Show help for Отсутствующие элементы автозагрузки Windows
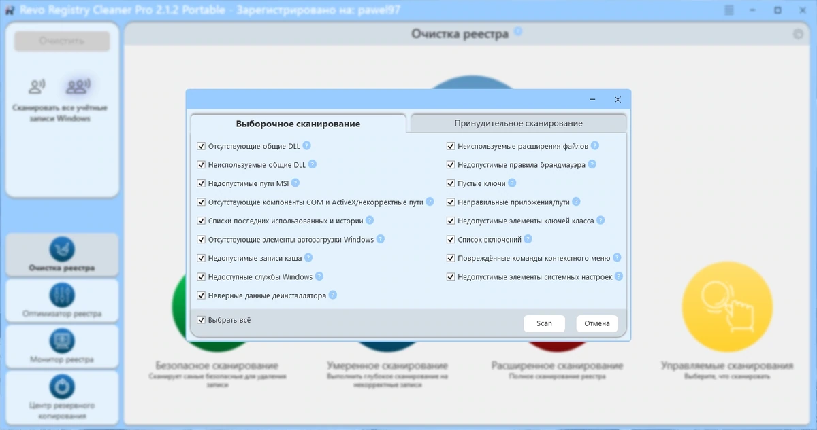 tap(381, 239)
